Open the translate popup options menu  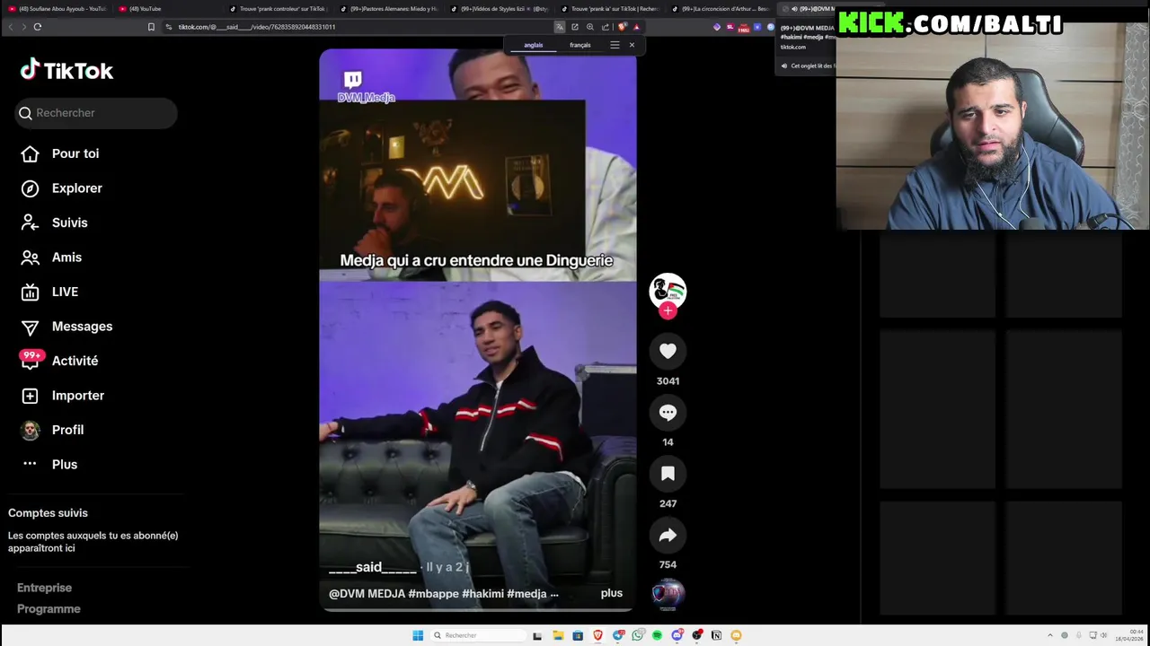pos(615,45)
